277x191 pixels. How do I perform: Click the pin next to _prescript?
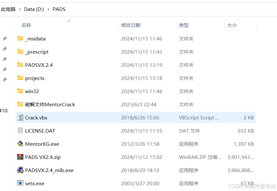[4, 49]
